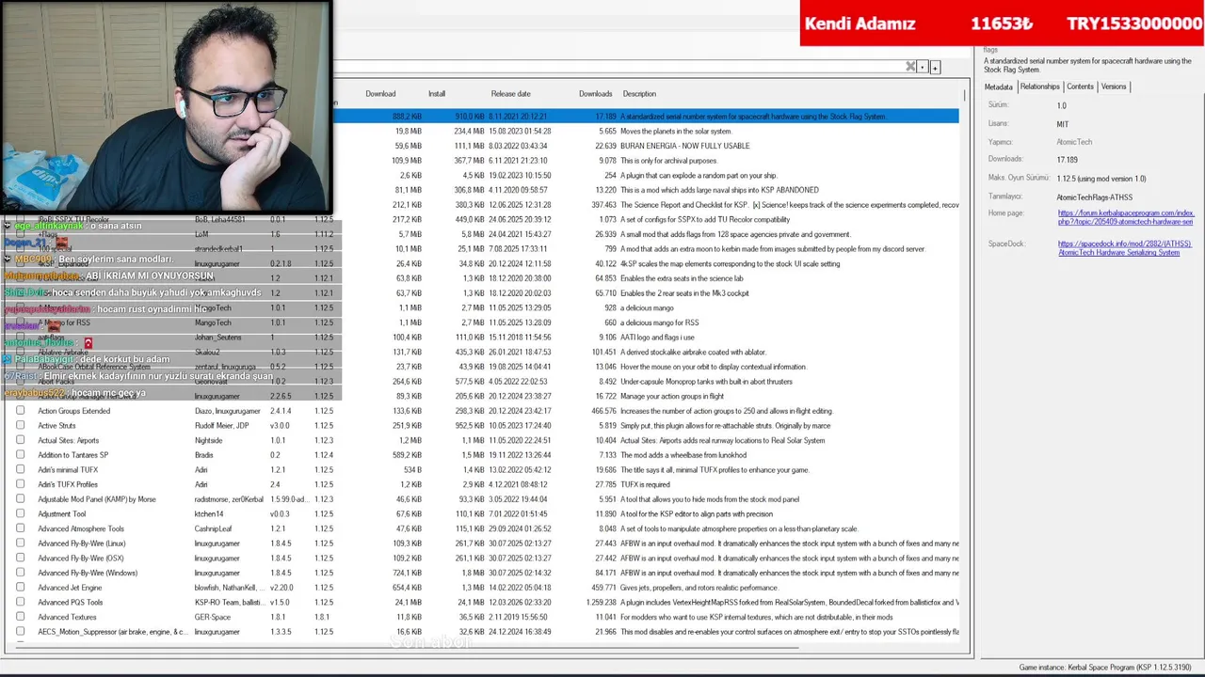Click 'TUFX is required' description
This screenshot has height=677, width=1205.
pos(645,484)
